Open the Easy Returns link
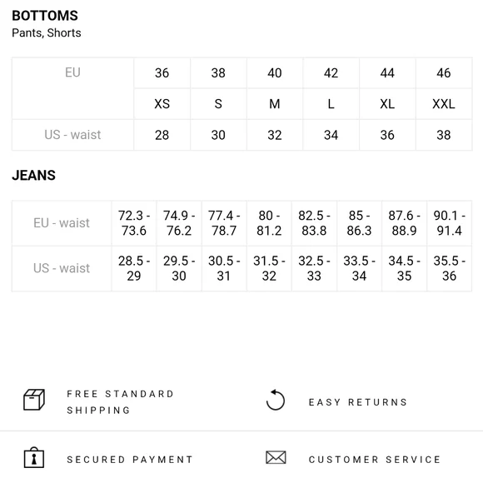Screen dimensions: 483x483 point(358,402)
